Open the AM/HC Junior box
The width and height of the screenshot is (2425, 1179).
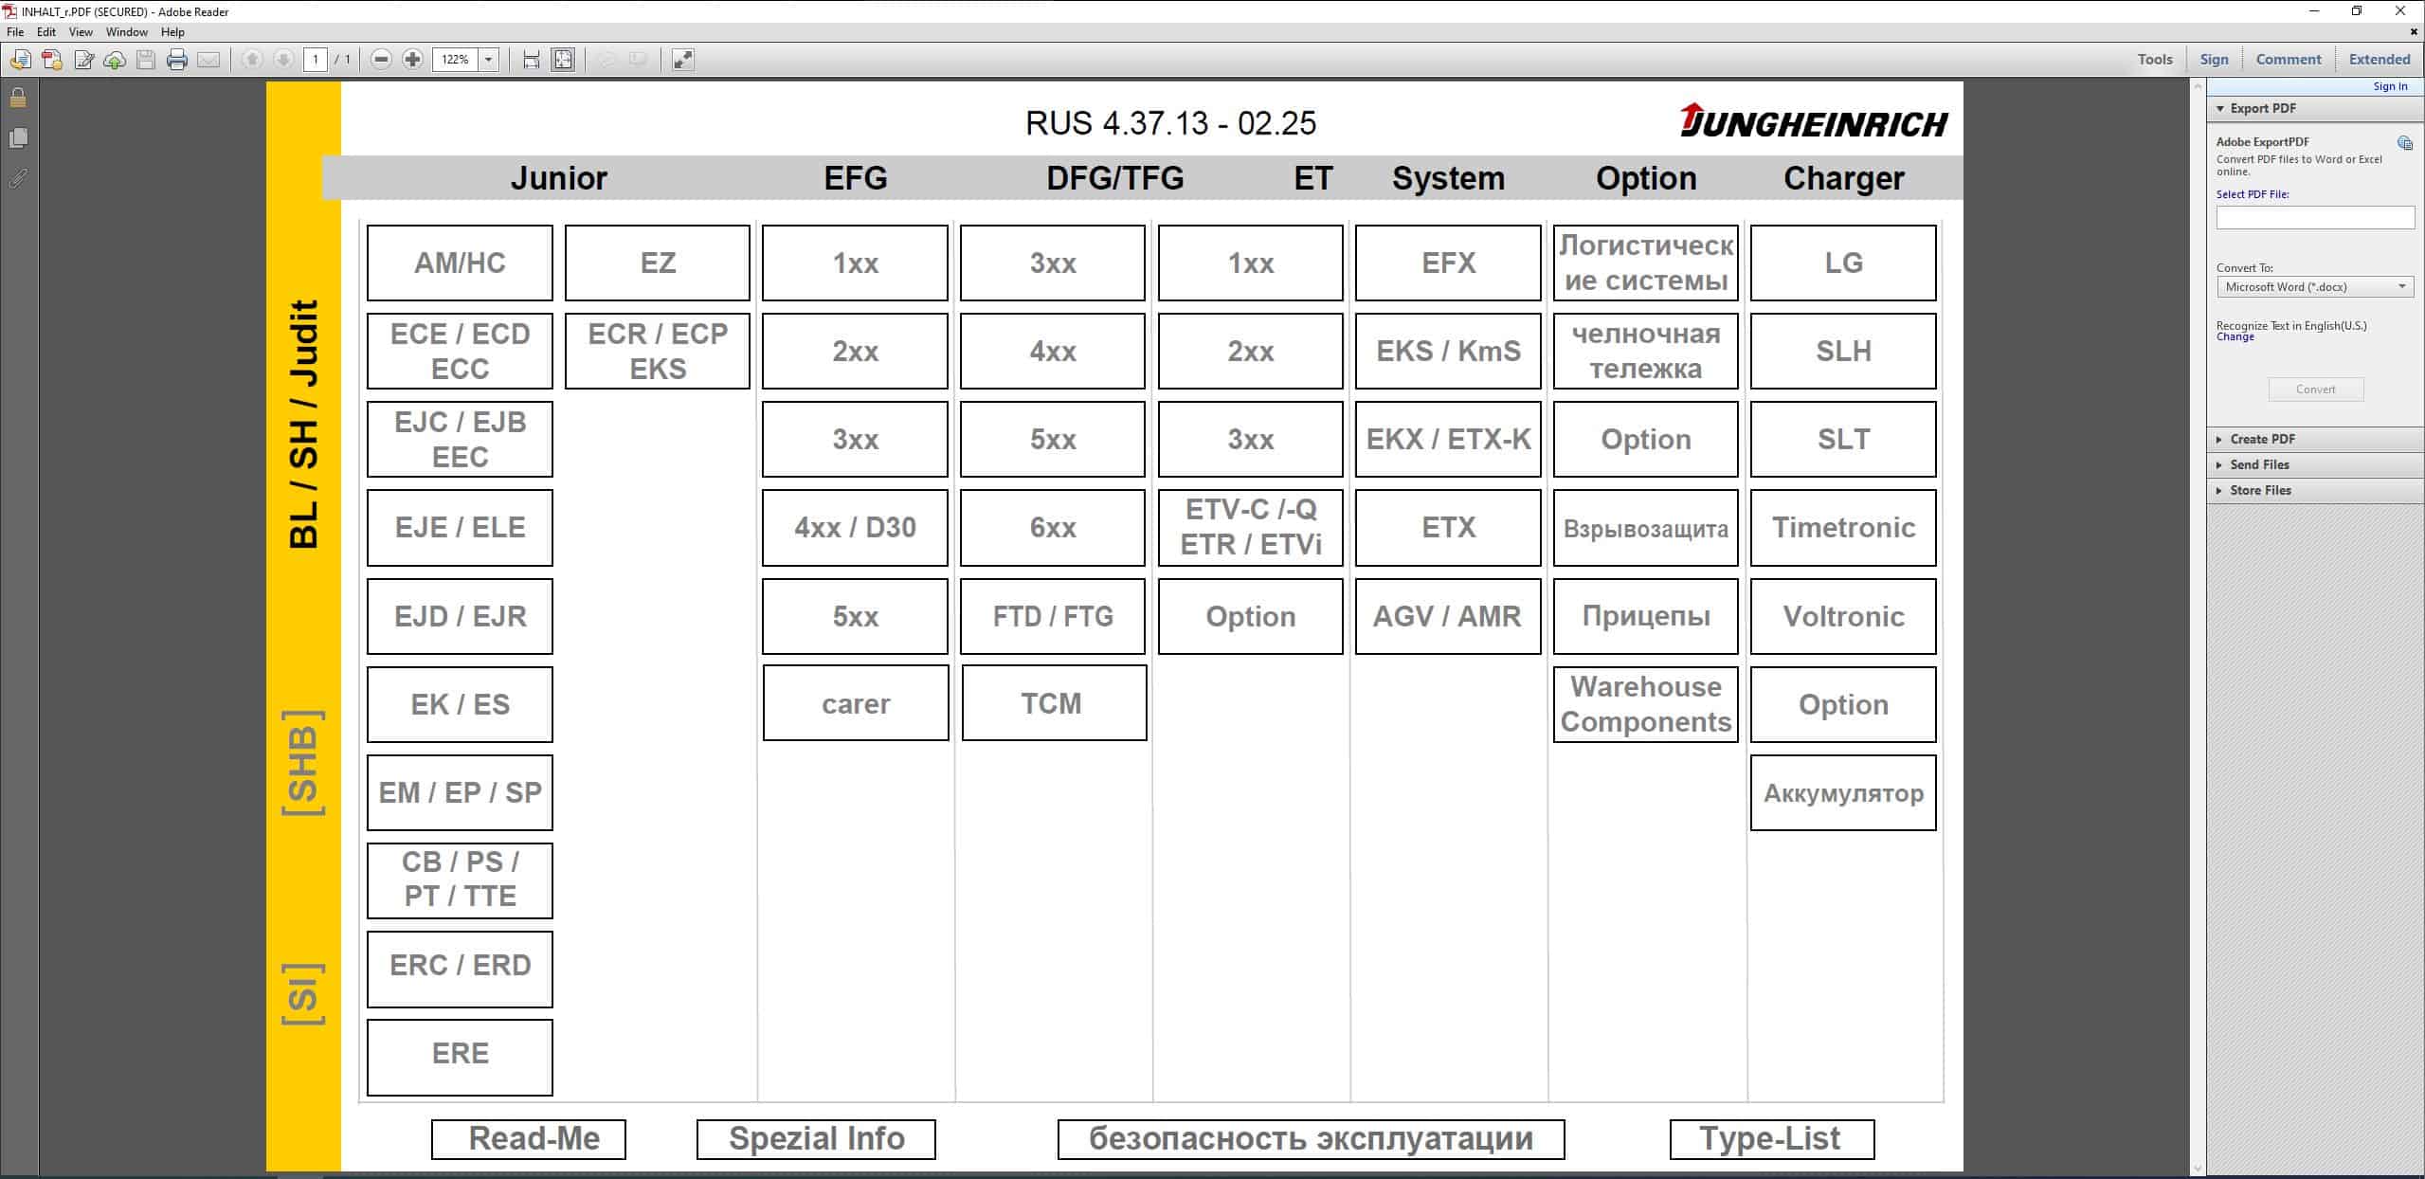coord(460,263)
